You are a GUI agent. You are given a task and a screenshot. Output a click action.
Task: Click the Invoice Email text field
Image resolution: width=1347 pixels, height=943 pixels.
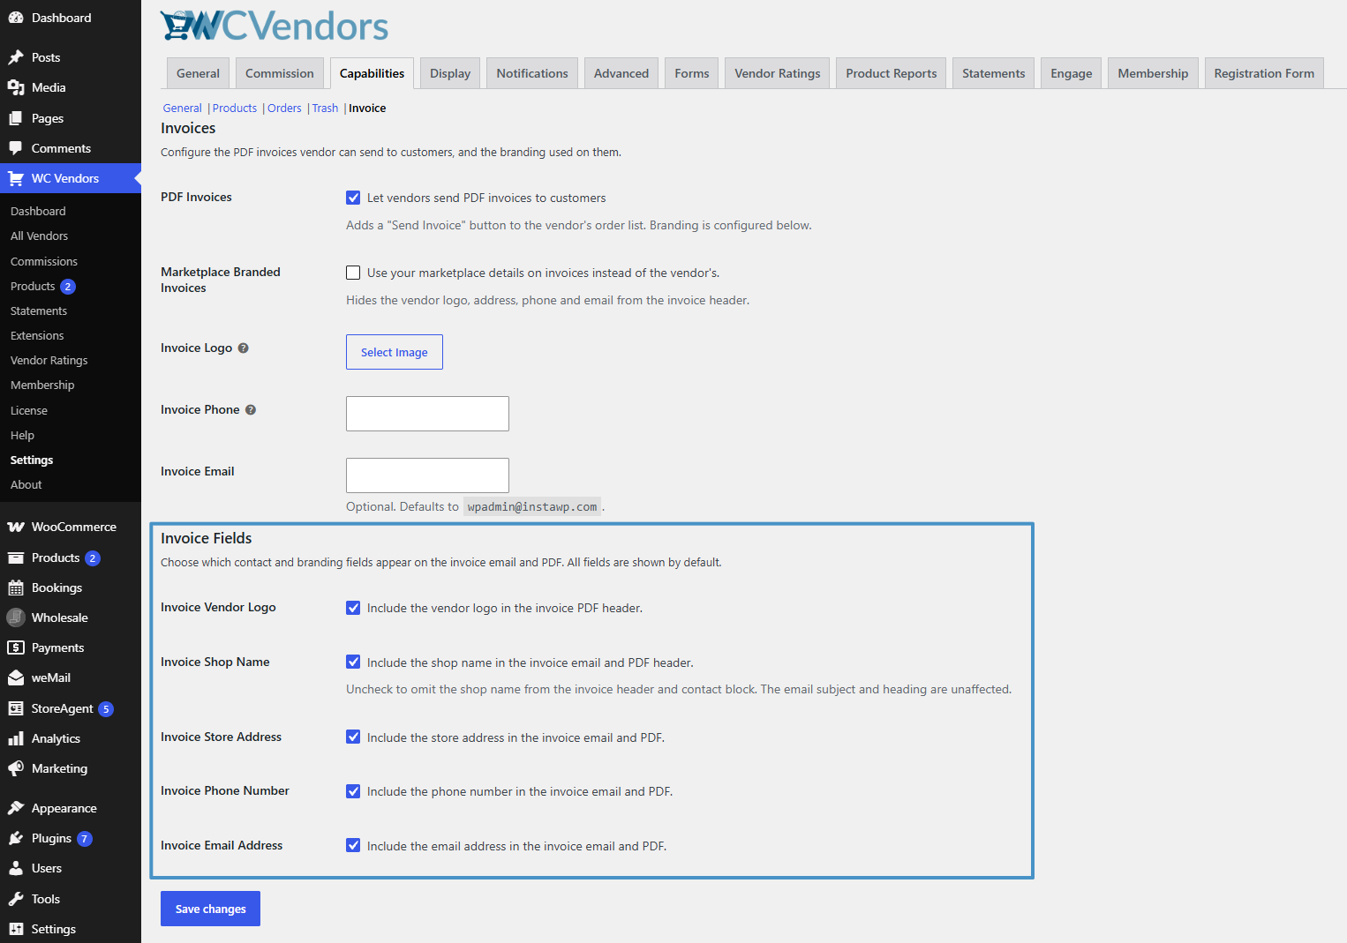[x=427, y=475]
